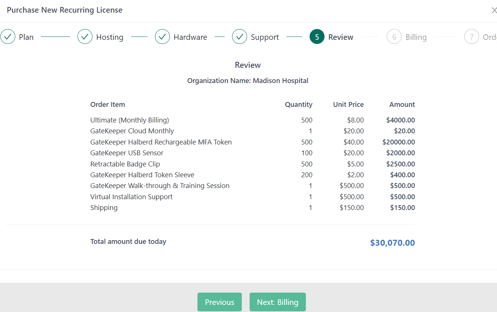
Task: Select the Ultimate (Monthly Billing) row
Action: pos(253,120)
